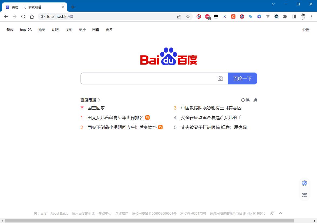The width and height of the screenshot is (317, 223).
Task: Open a new tab with plus icon
Action: pyautogui.click(x=73, y=7)
